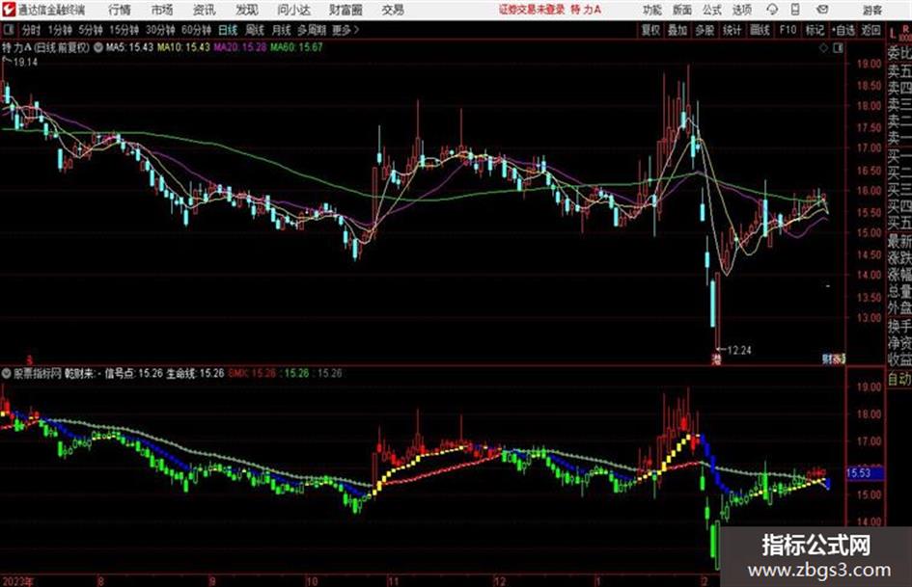912x587 pixels.
Task: Open the 财富圈 menu
Action: tap(345, 10)
